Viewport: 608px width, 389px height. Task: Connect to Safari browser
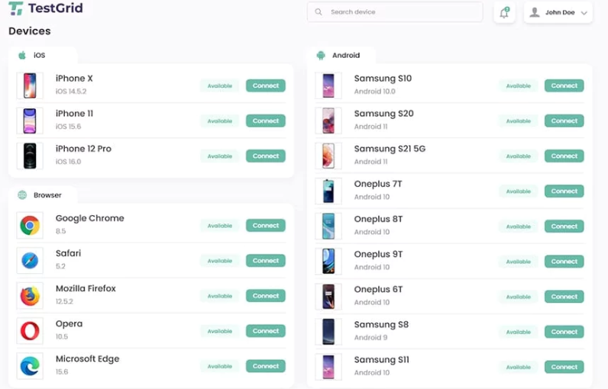[x=266, y=261]
